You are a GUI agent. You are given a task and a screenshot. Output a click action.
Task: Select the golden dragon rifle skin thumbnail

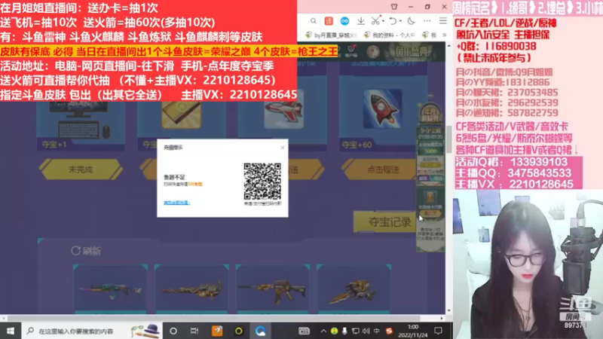[191, 289]
